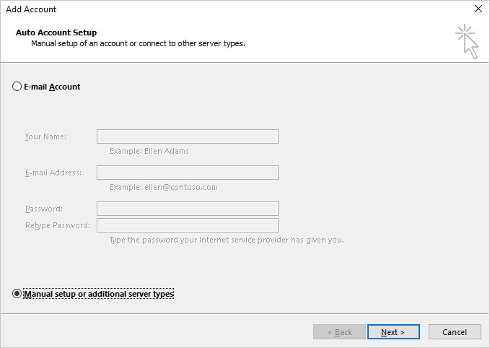Click the Internet service provider password hint
The height and width of the screenshot is (348, 490).
[x=227, y=240]
